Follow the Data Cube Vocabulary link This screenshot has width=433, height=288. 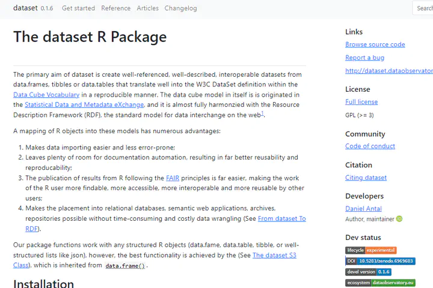click(46, 95)
